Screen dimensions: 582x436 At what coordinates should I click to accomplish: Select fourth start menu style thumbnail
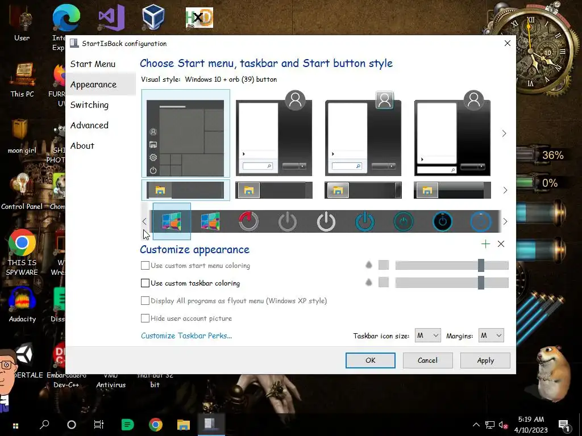452,133
